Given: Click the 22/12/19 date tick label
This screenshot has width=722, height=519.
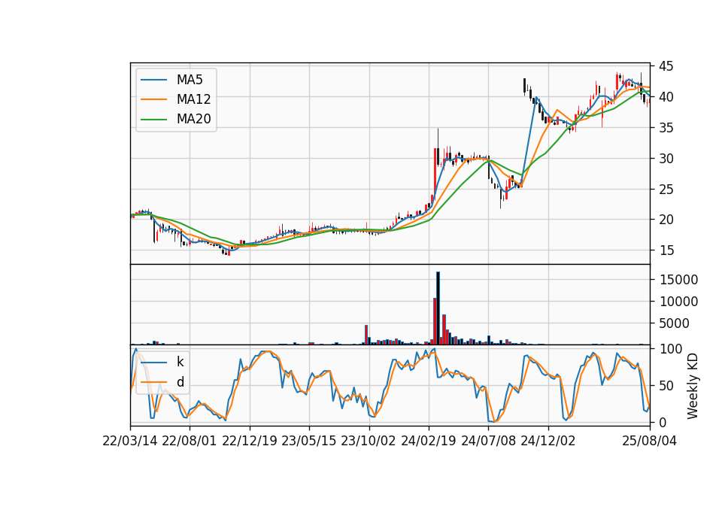Looking at the screenshot, I should click(x=250, y=441).
